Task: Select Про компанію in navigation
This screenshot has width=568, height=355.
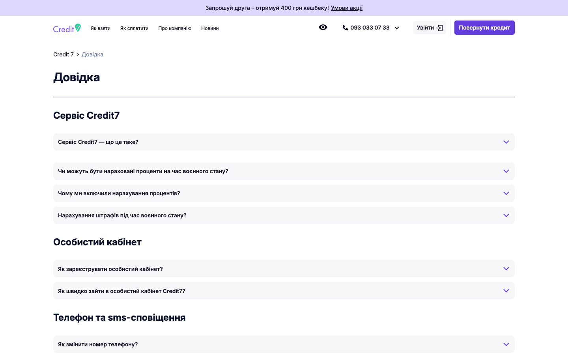Action: click(x=175, y=28)
